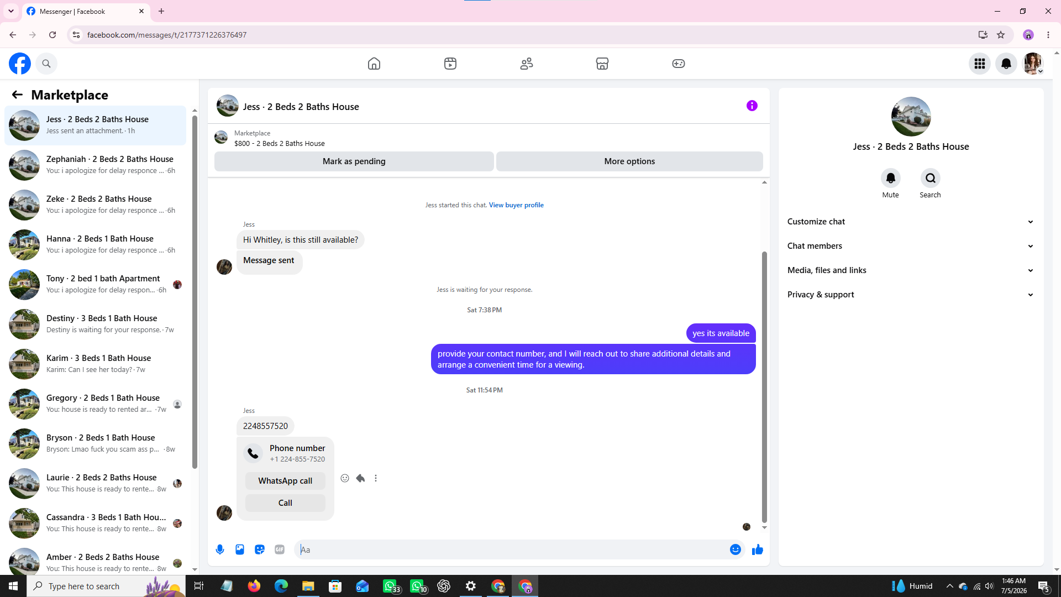
Task: Open File Explorer from taskbar
Action: click(308, 586)
